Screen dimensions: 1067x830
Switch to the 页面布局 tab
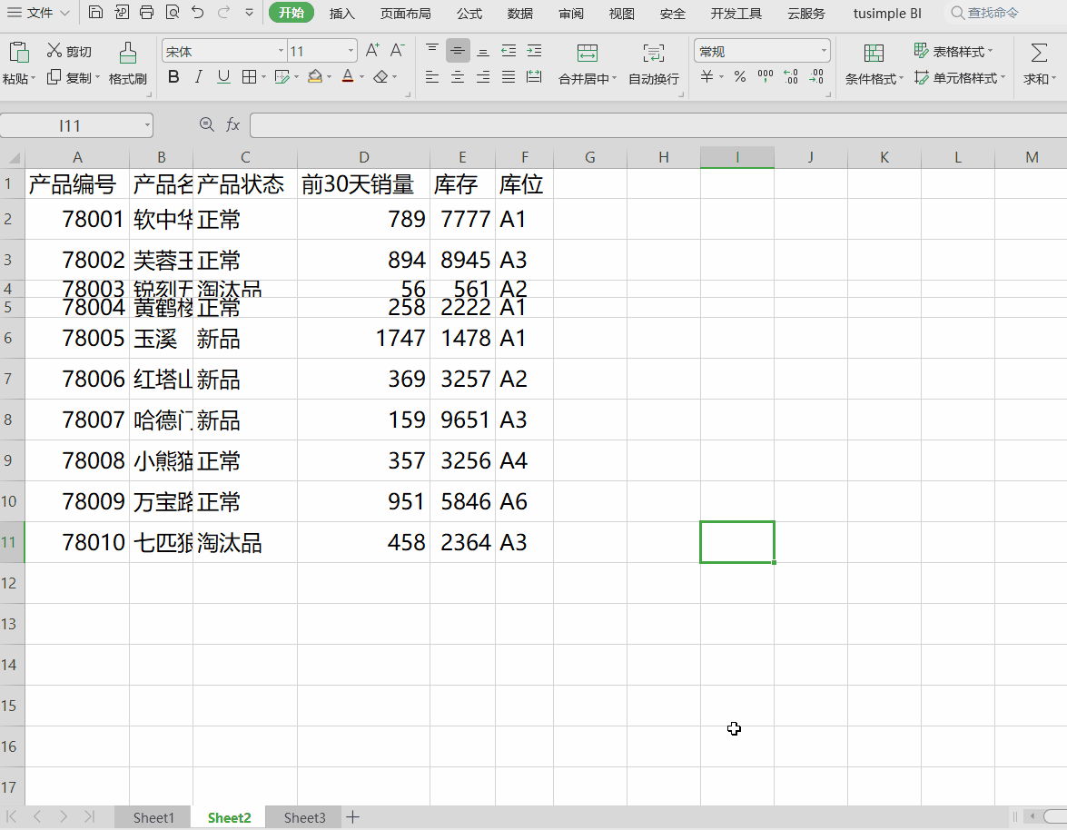point(406,13)
